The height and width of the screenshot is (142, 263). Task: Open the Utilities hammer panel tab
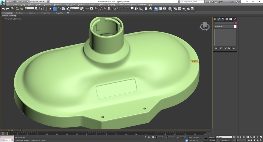click(x=235, y=19)
